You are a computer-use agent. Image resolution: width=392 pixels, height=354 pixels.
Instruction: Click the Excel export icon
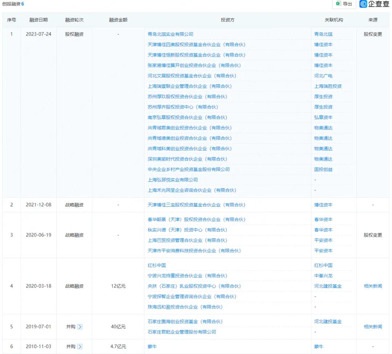point(338,4)
